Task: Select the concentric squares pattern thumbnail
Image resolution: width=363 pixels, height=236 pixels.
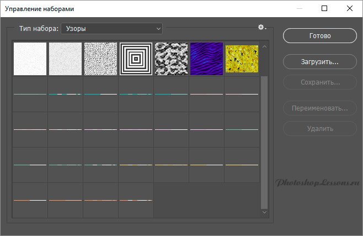Action: [136, 59]
